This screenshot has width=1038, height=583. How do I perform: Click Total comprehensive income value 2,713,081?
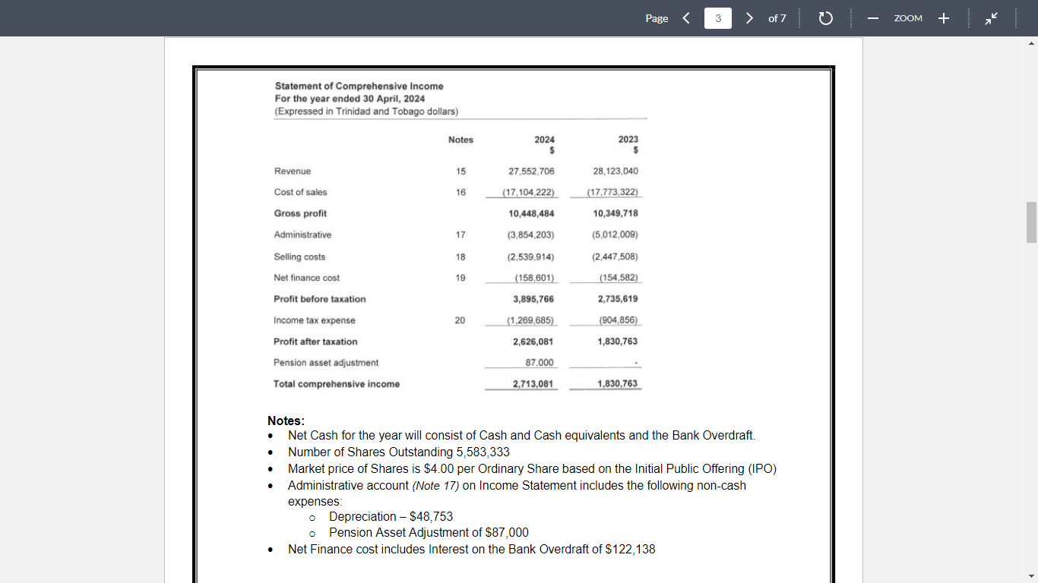coord(533,384)
